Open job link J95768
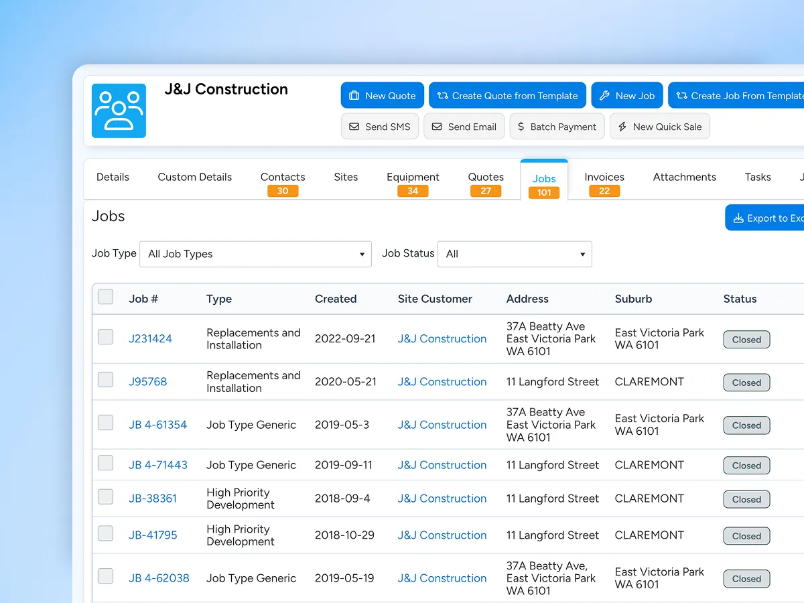Screen dimensions: 804x603 click(148, 382)
